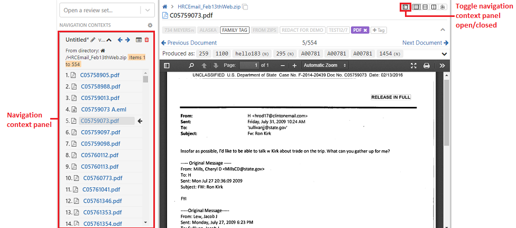Select the single-pane layout icon
Image resolution: width=516 pixels, height=228 pixels.
[x=417, y=6]
